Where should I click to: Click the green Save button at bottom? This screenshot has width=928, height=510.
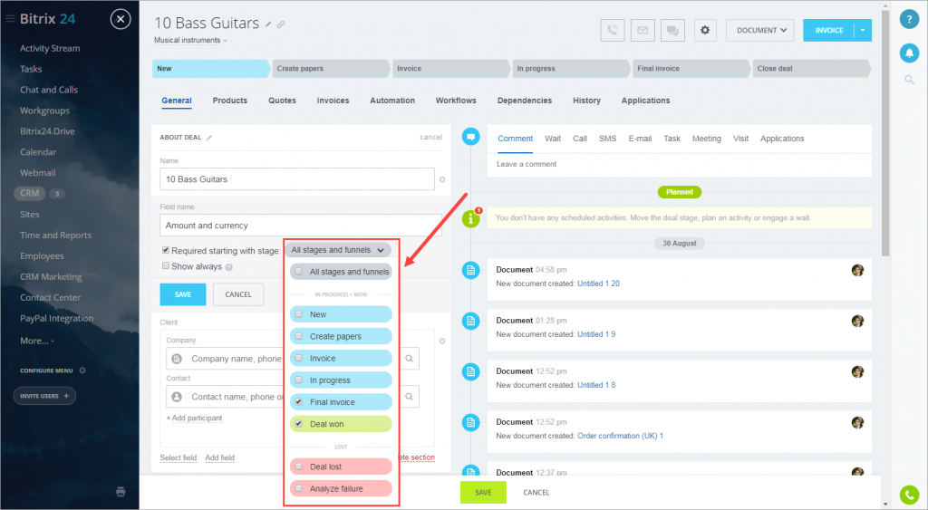483,492
